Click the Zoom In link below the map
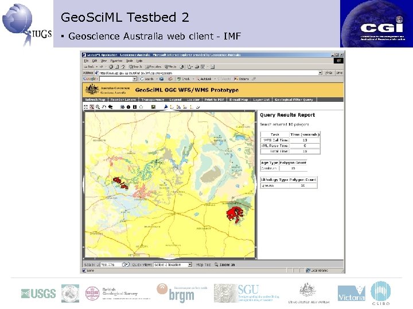Screen dimensions: 413x309 224,264
